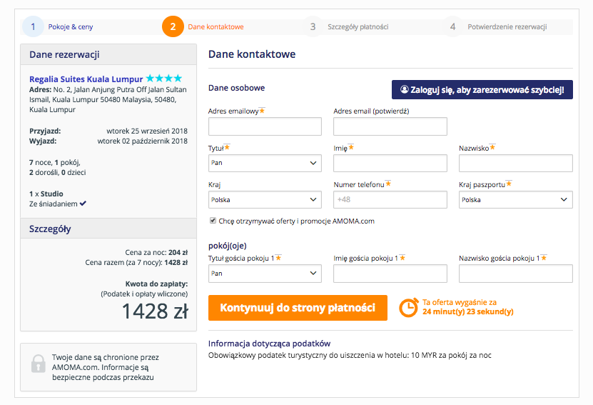Open the Kraj dropdown showing Polska
Viewport: 593px width, 405px height.
(x=265, y=200)
